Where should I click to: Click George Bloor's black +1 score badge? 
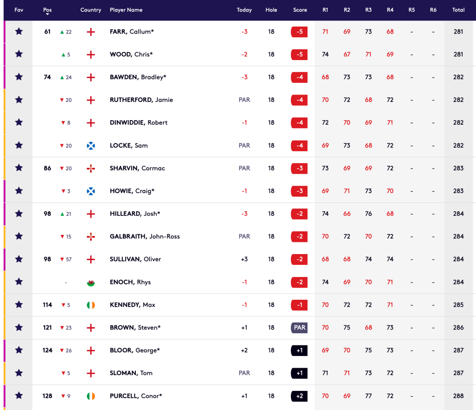[299, 350]
